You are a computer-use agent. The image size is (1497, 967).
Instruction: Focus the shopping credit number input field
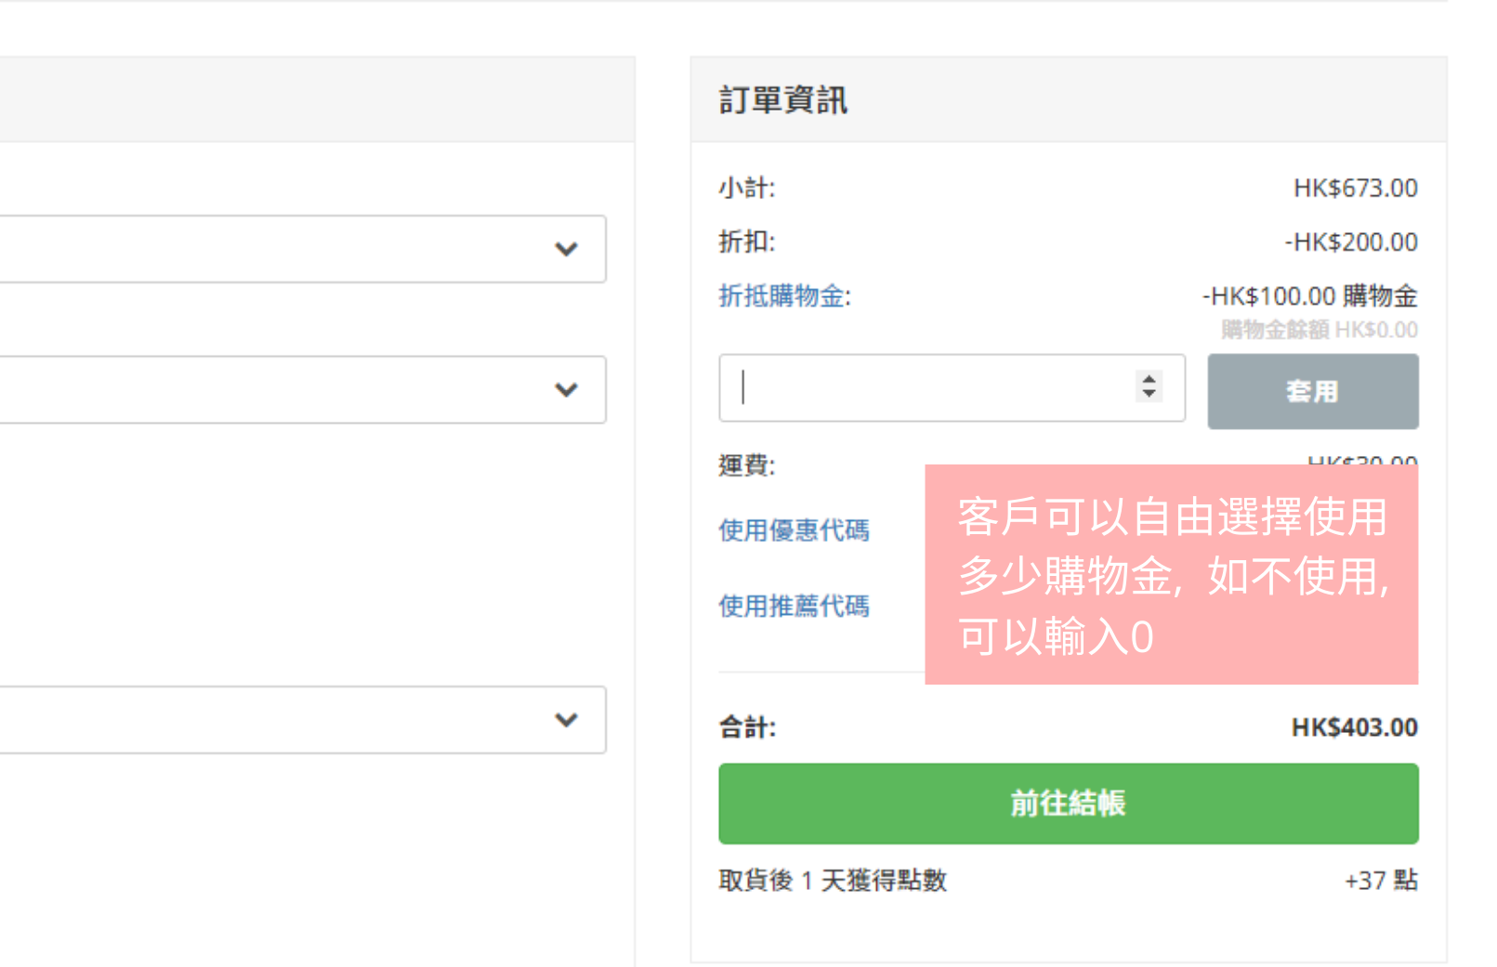(929, 387)
